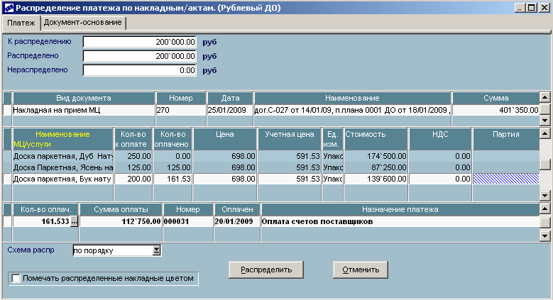553x300 pixels.
Task: Select the Накладная на прием МЦ row
Action: pos(271,110)
